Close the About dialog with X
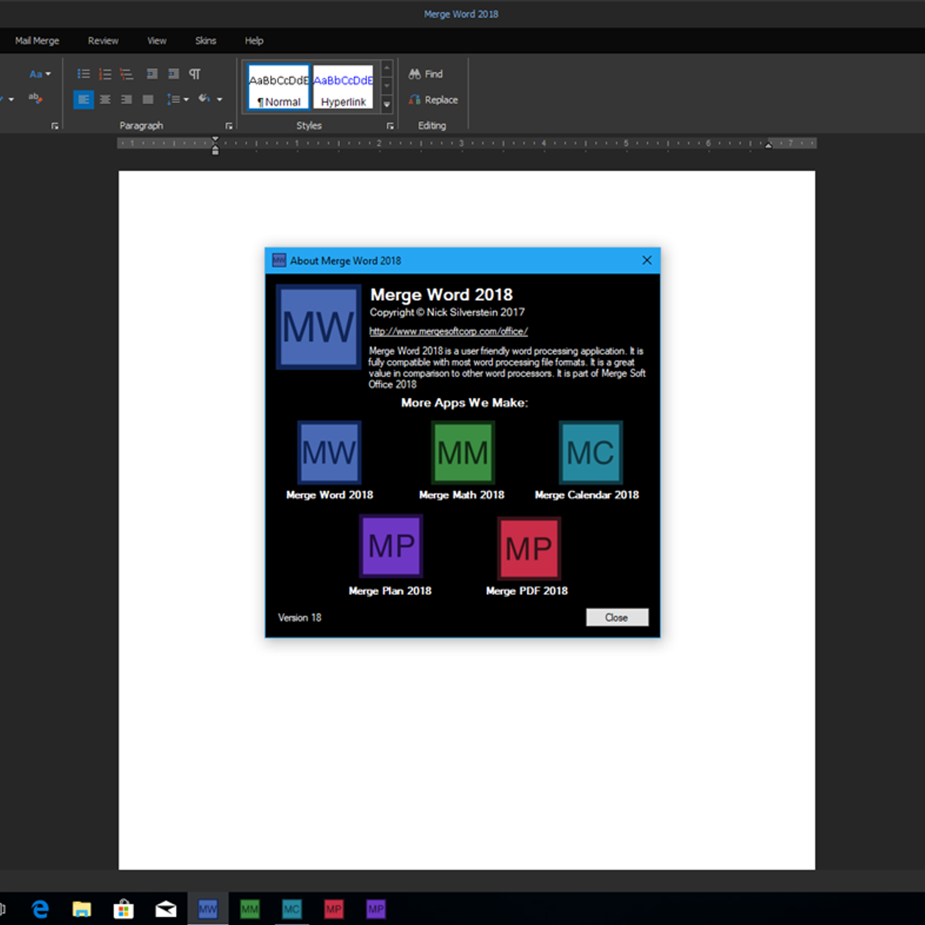 647,261
